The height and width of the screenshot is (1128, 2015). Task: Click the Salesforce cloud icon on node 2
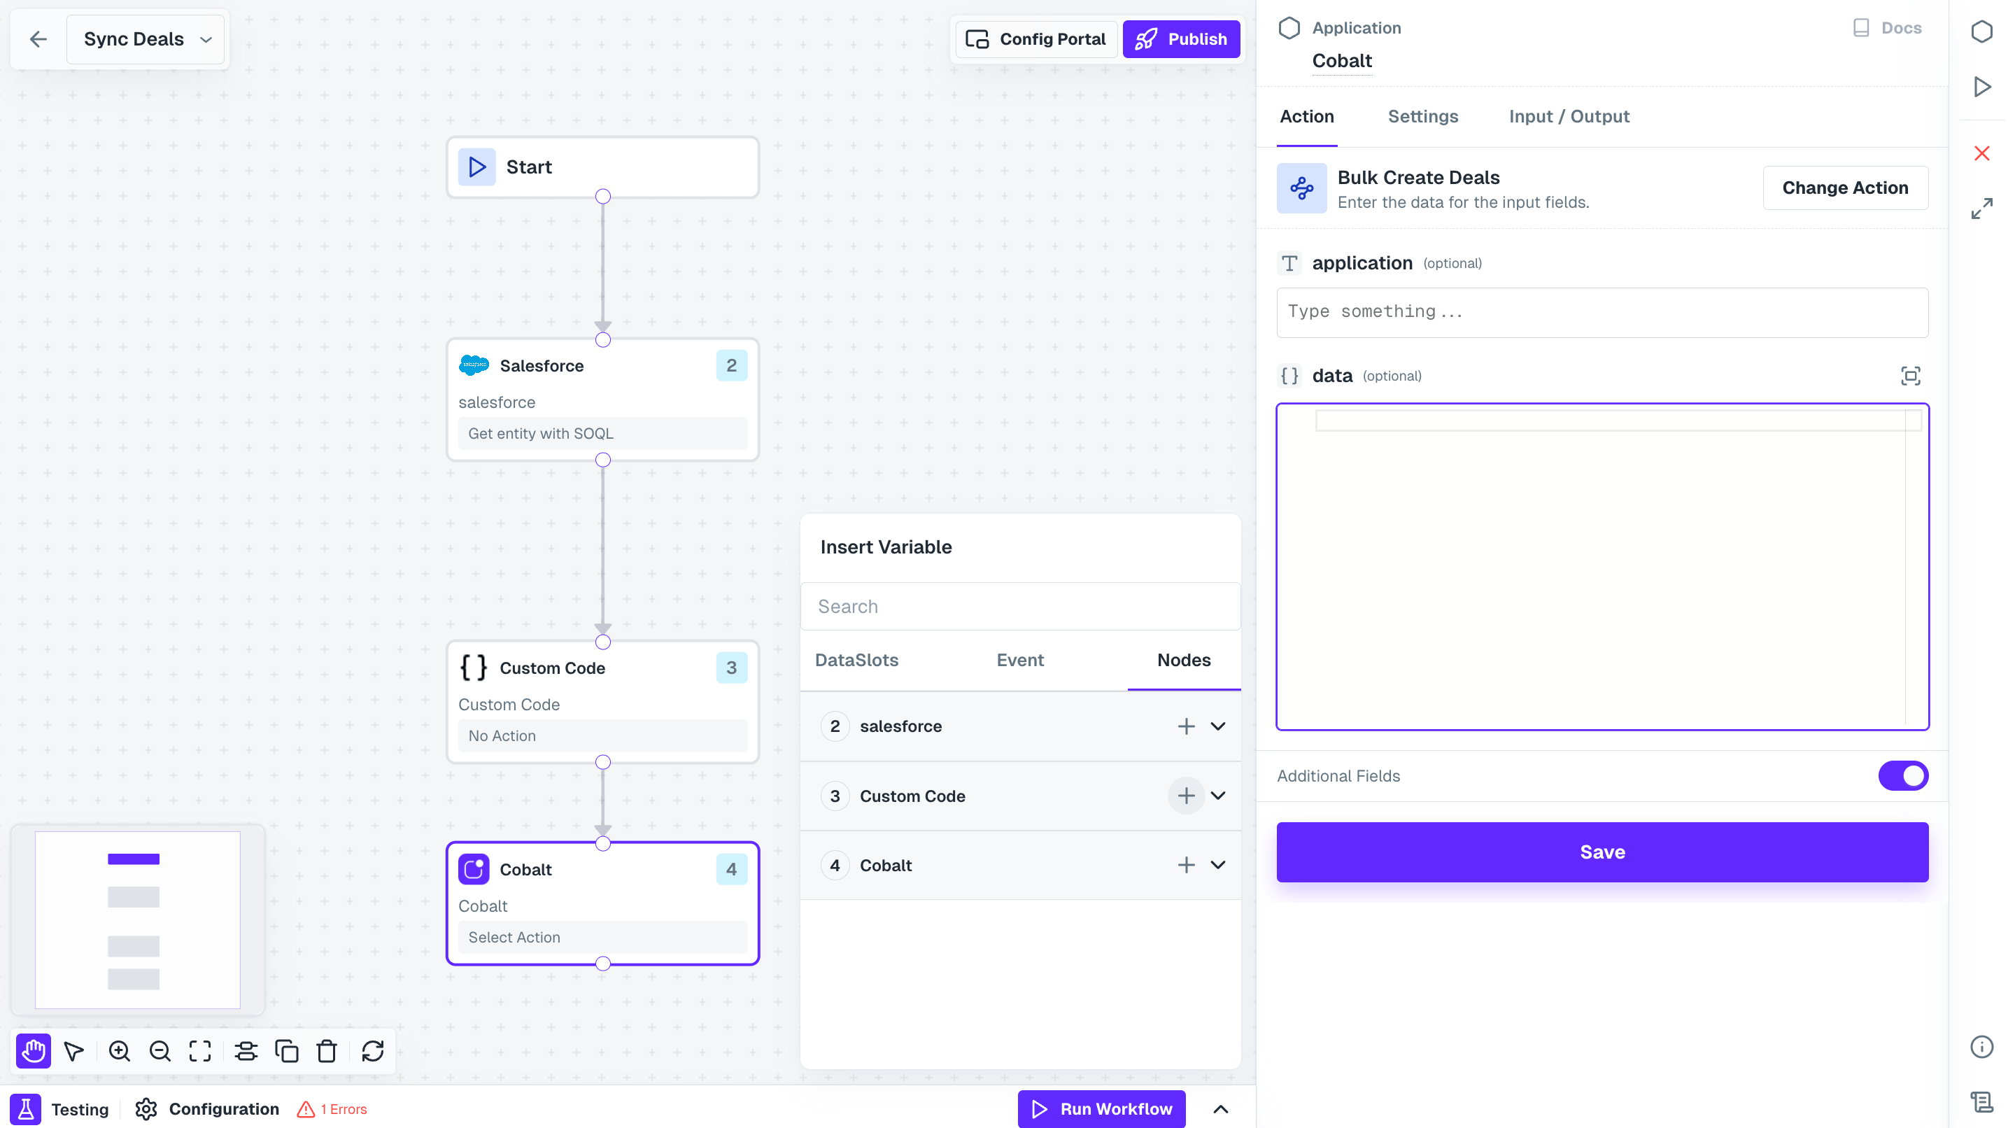pos(474,365)
